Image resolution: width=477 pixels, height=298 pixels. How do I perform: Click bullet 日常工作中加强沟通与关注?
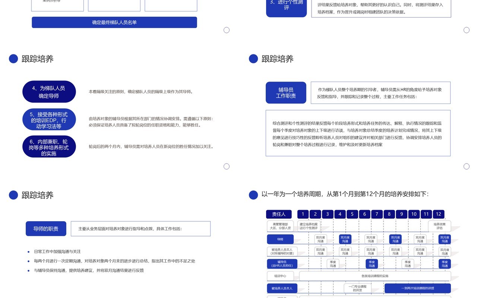point(57,252)
